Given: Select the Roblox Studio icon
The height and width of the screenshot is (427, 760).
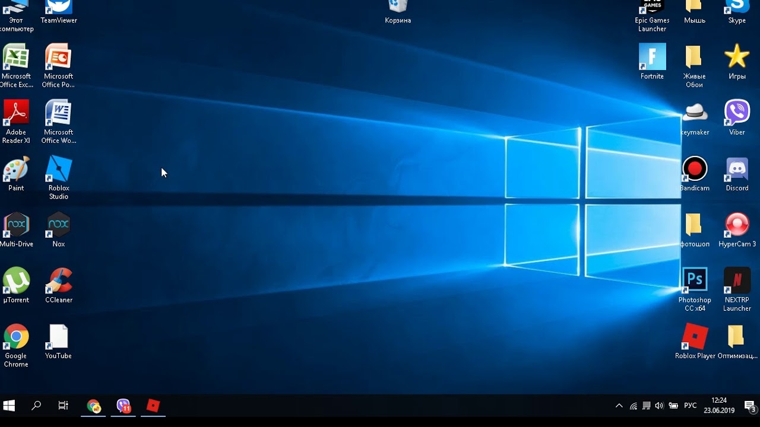Looking at the screenshot, I should [58, 177].
